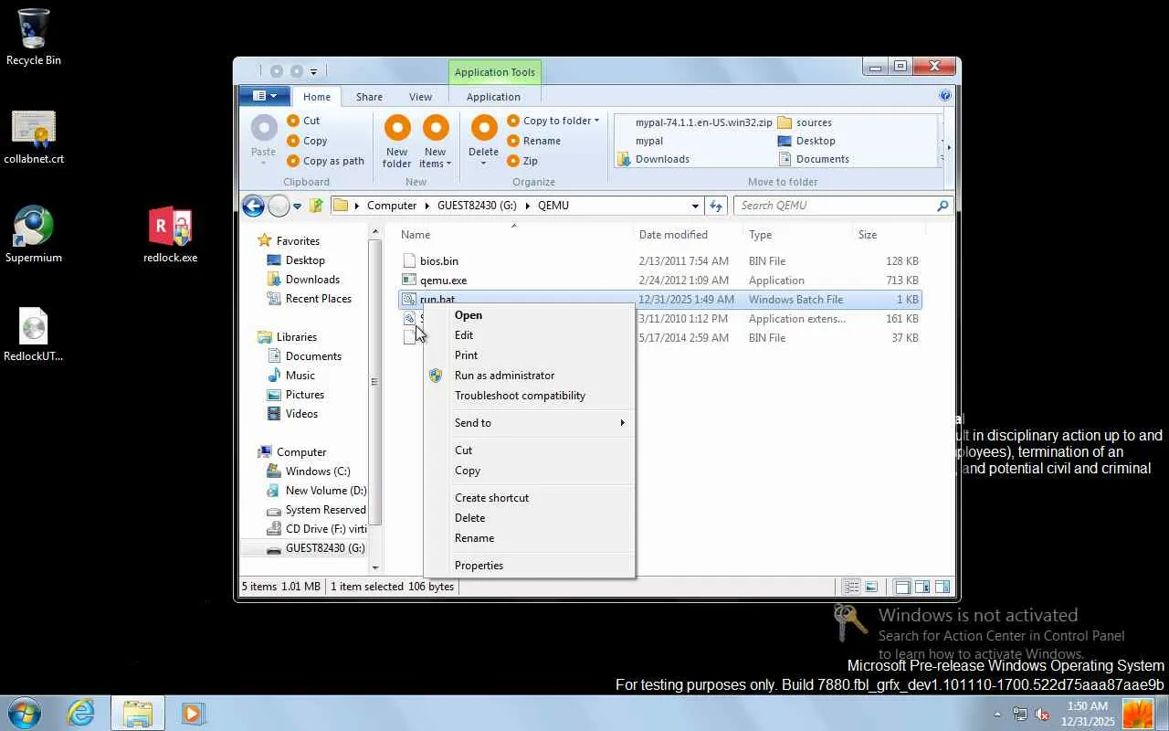This screenshot has height=731, width=1169.
Task: Click the Delete icon in the ribbon
Action: [x=483, y=129]
